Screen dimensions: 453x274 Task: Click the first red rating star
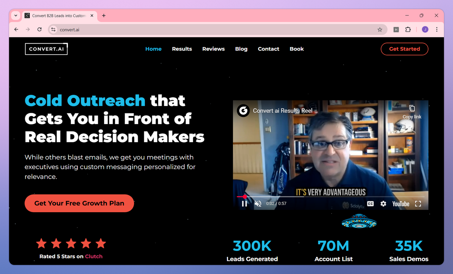(42, 243)
